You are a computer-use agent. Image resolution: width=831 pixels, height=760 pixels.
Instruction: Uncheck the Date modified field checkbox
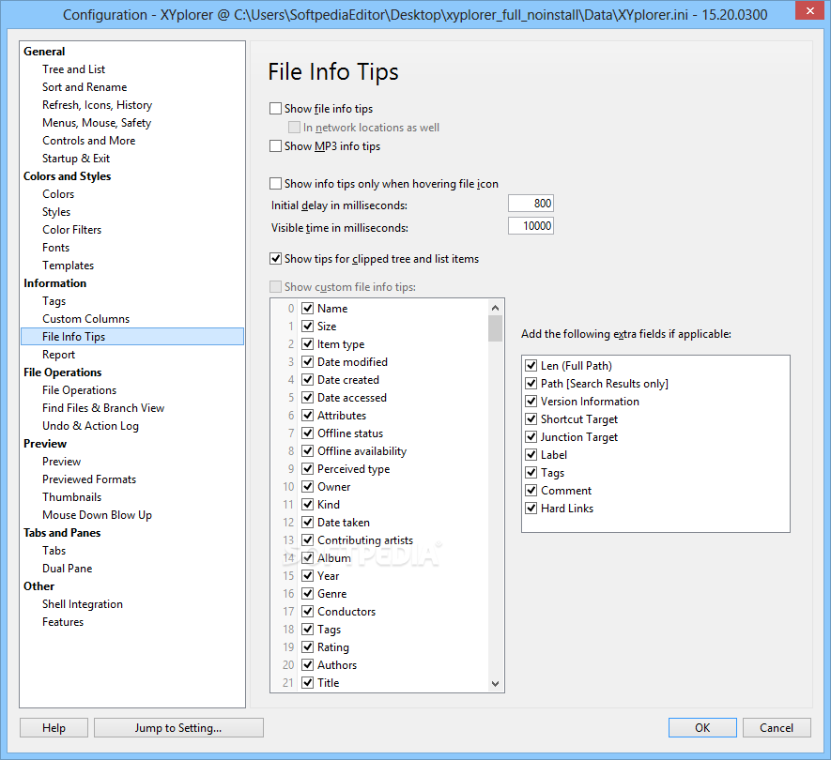click(307, 362)
